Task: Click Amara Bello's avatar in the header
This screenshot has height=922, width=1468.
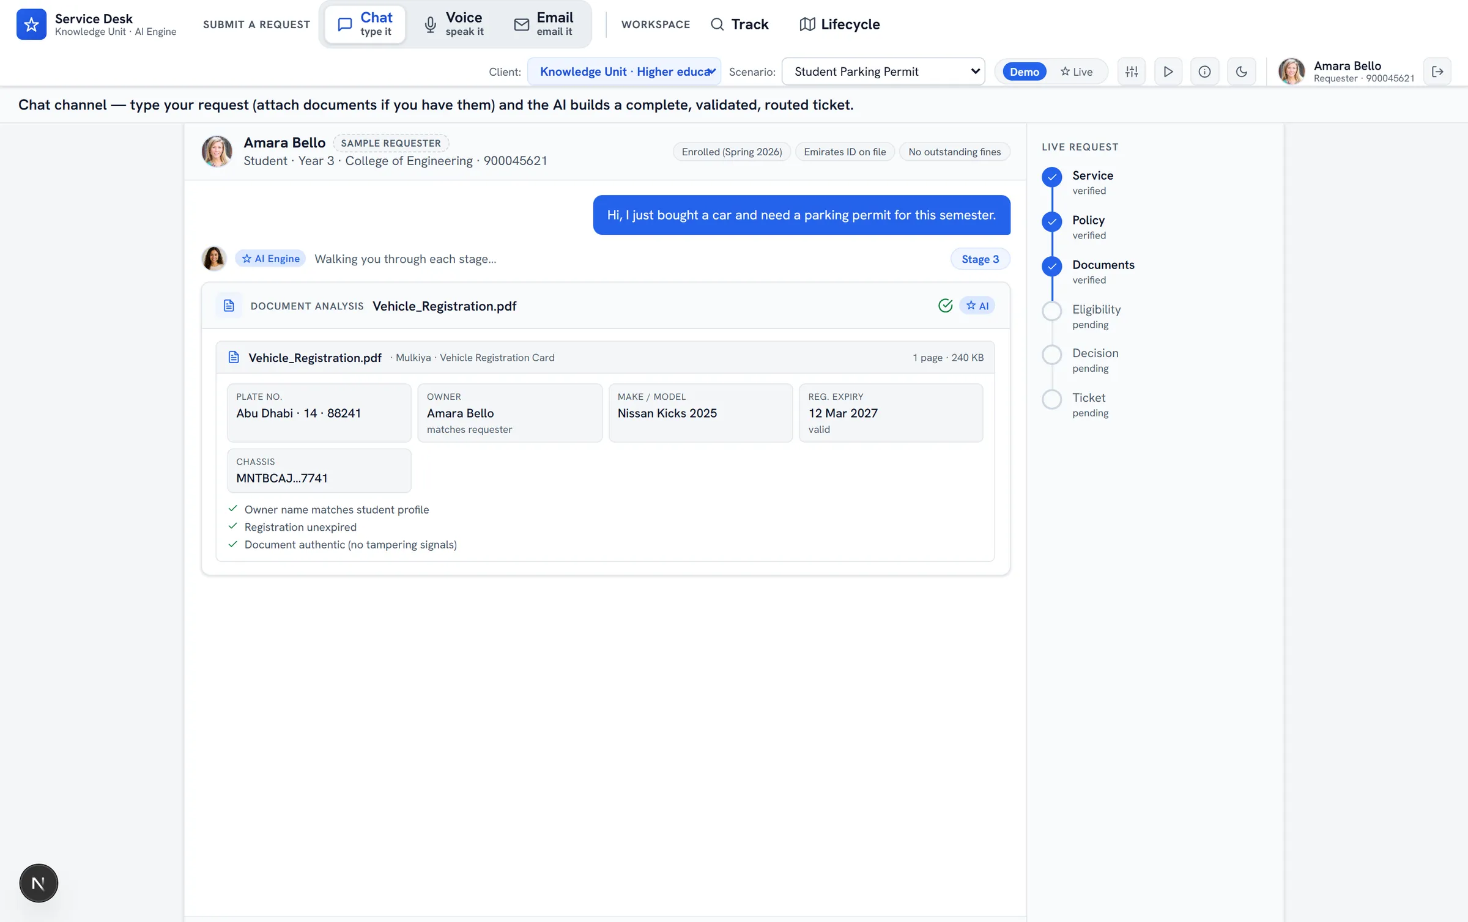Action: (1292, 72)
